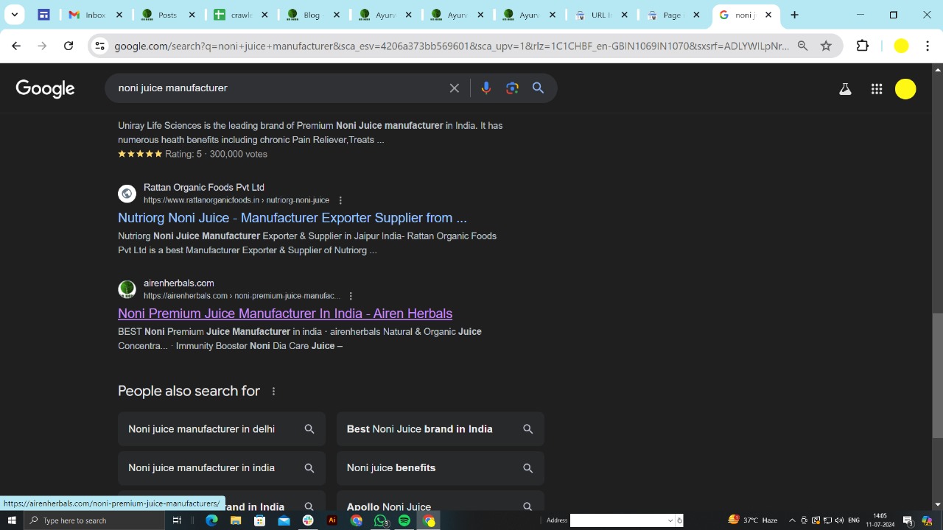Expand the taskbar Address dropdown

(x=670, y=520)
